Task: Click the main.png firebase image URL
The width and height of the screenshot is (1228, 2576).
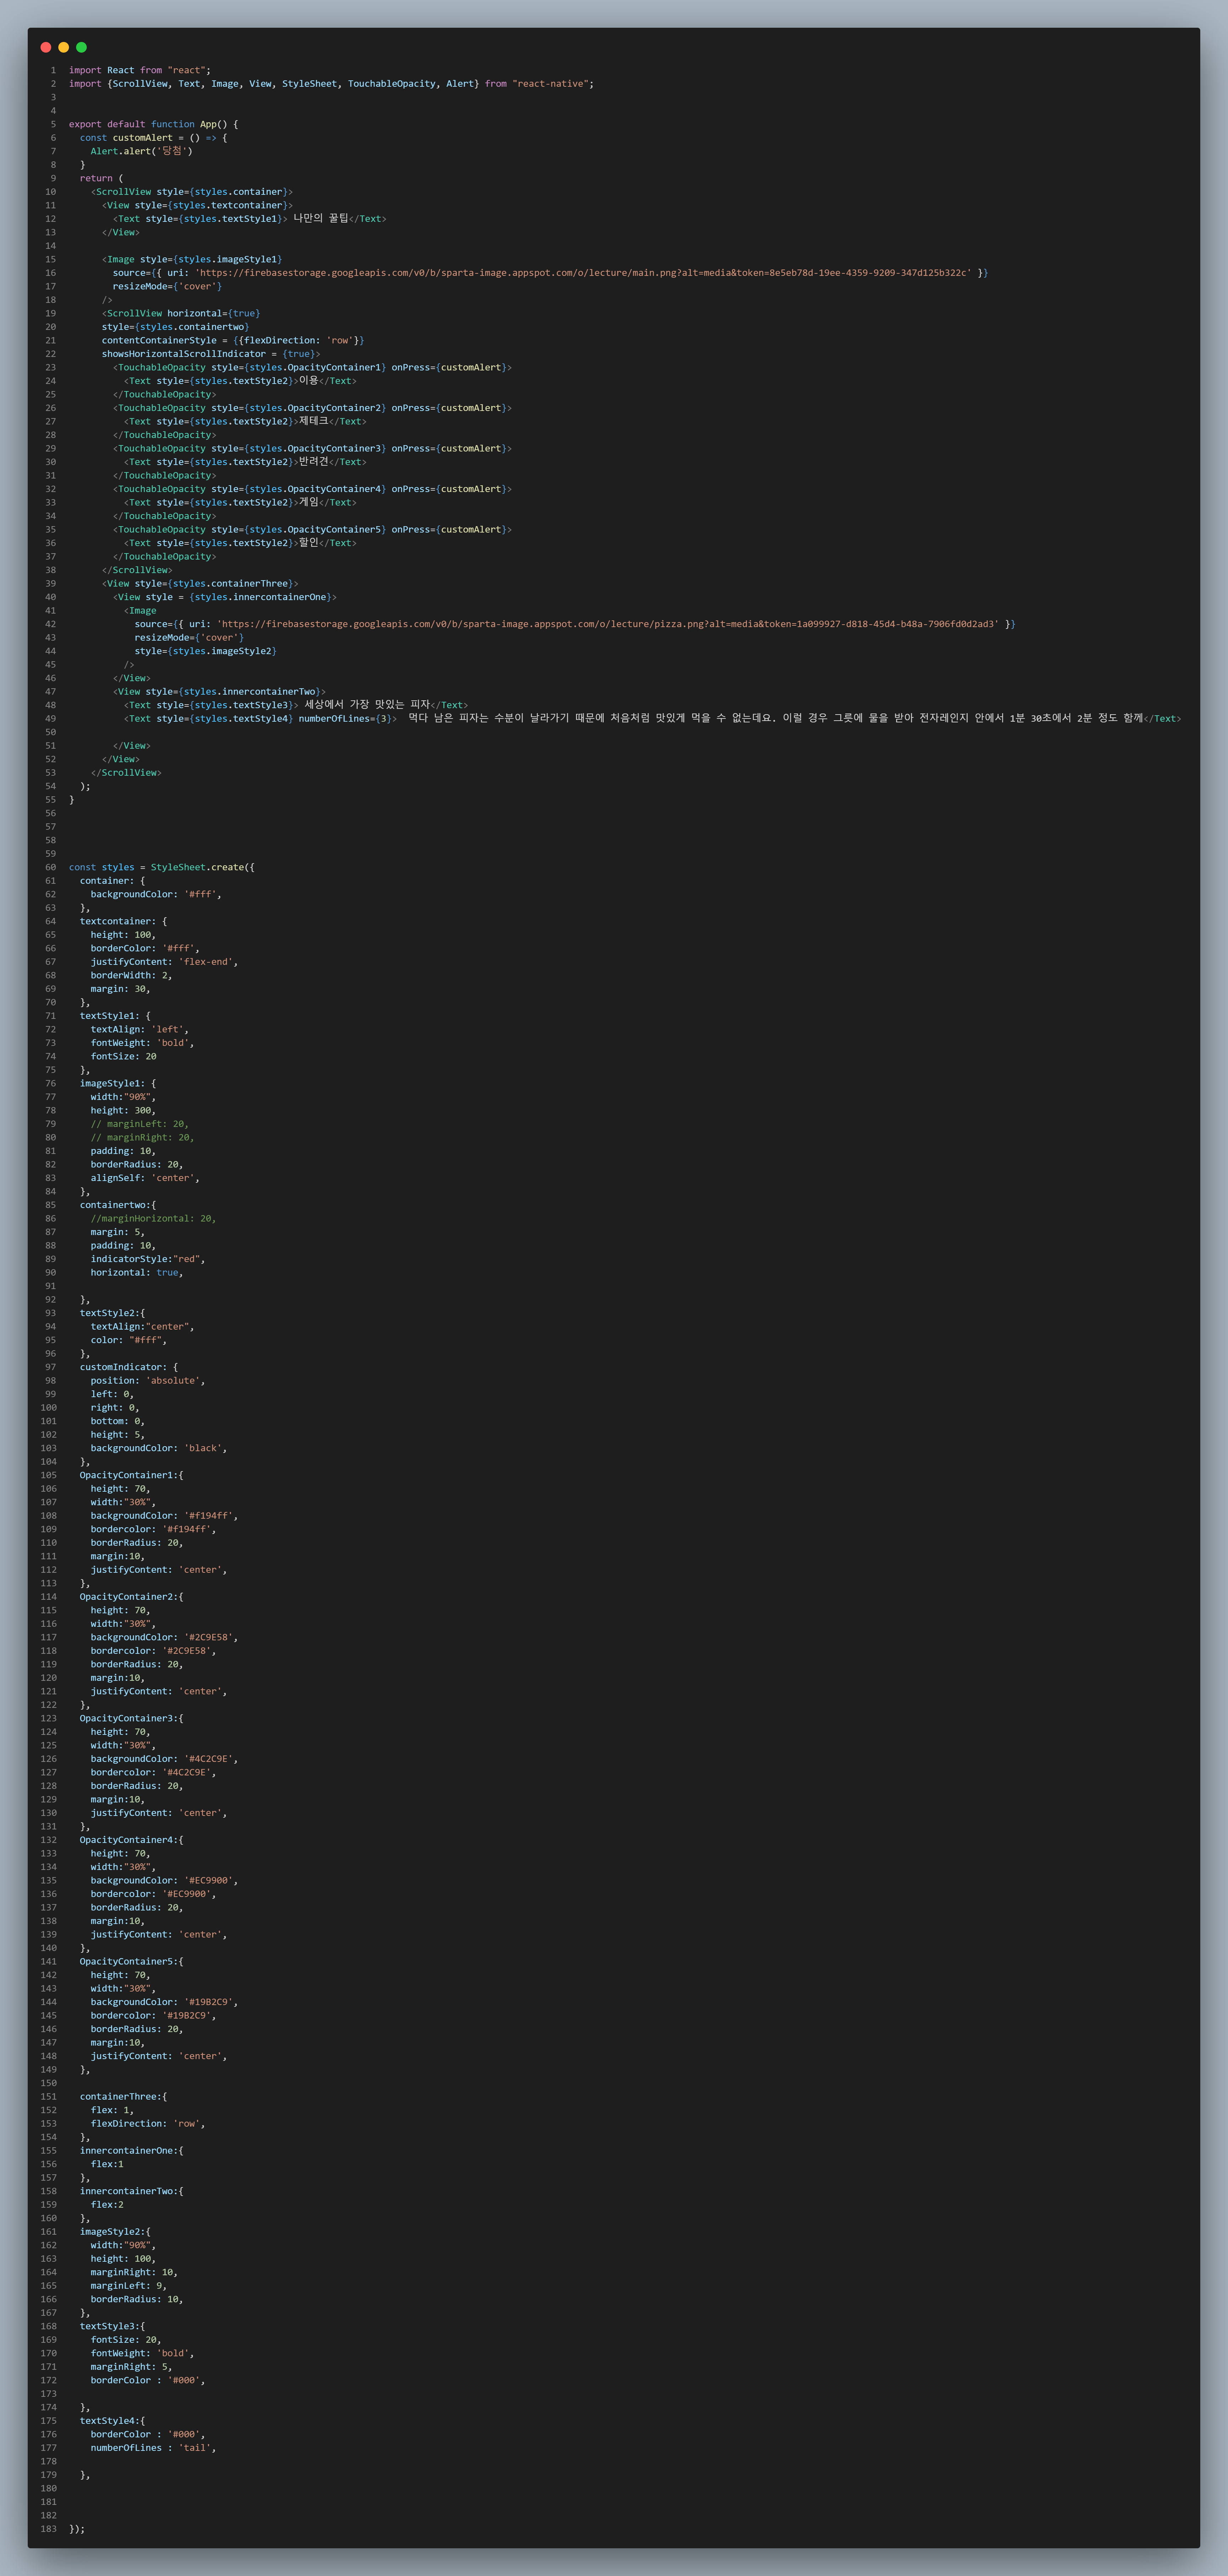Action: (x=583, y=273)
